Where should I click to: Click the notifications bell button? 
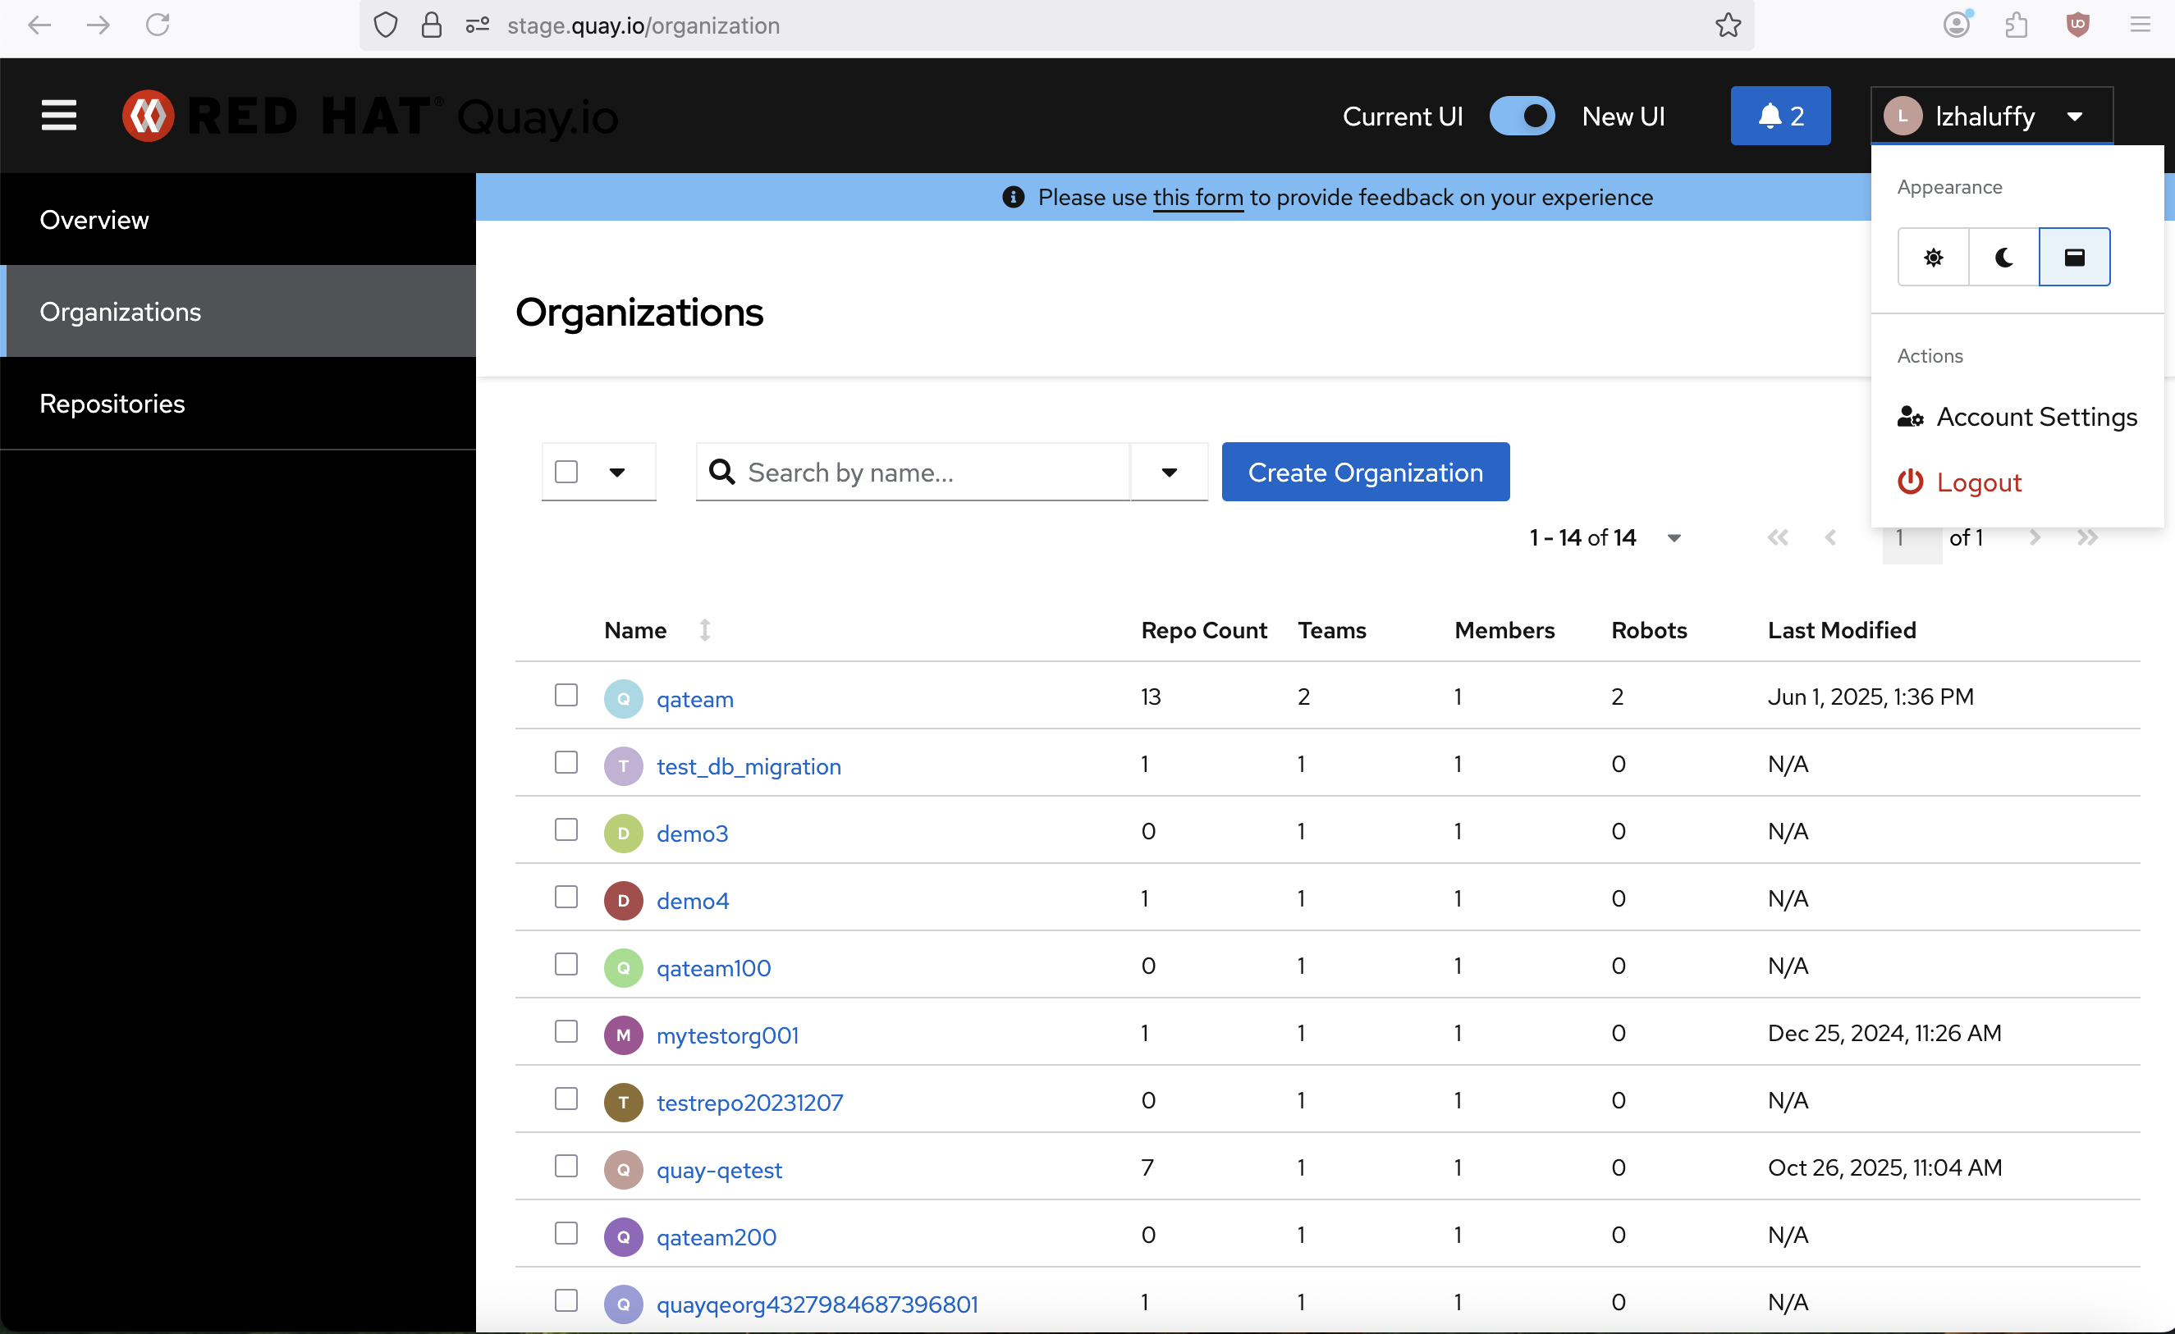click(x=1779, y=116)
